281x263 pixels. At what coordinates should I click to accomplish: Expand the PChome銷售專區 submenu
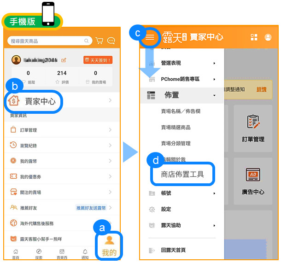214,79
